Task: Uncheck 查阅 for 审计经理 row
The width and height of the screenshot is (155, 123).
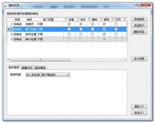Action: 104,39
